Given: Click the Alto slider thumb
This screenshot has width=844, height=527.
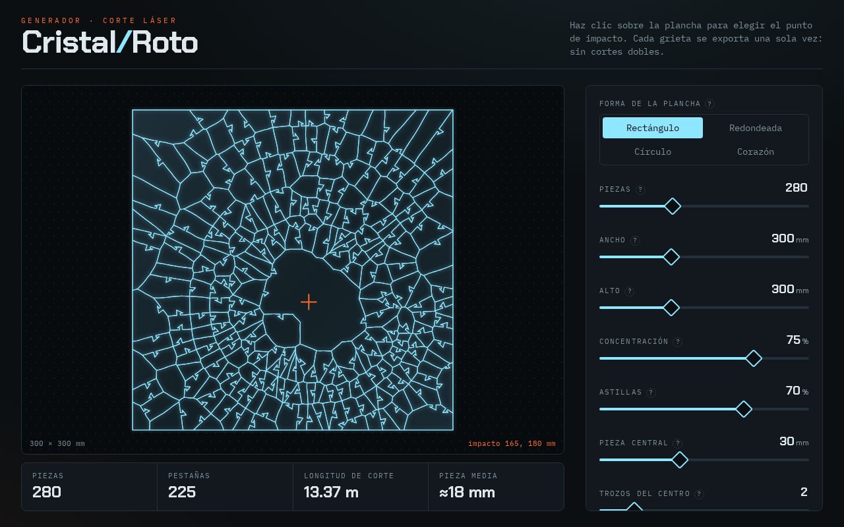Looking at the screenshot, I should click(x=671, y=308).
